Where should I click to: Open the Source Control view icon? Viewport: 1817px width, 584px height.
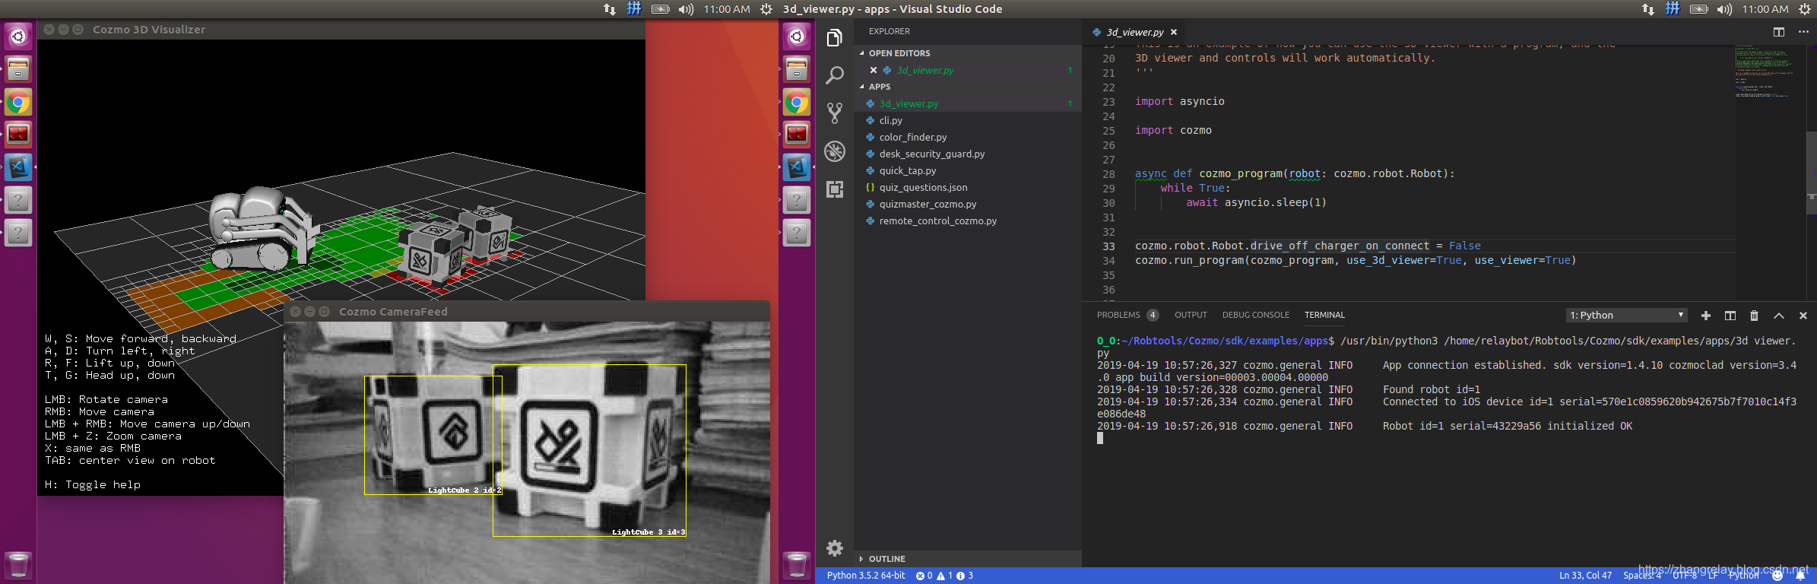point(835,113)
